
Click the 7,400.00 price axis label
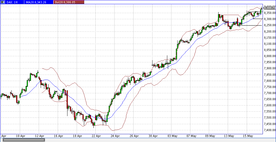pos(270,130)
